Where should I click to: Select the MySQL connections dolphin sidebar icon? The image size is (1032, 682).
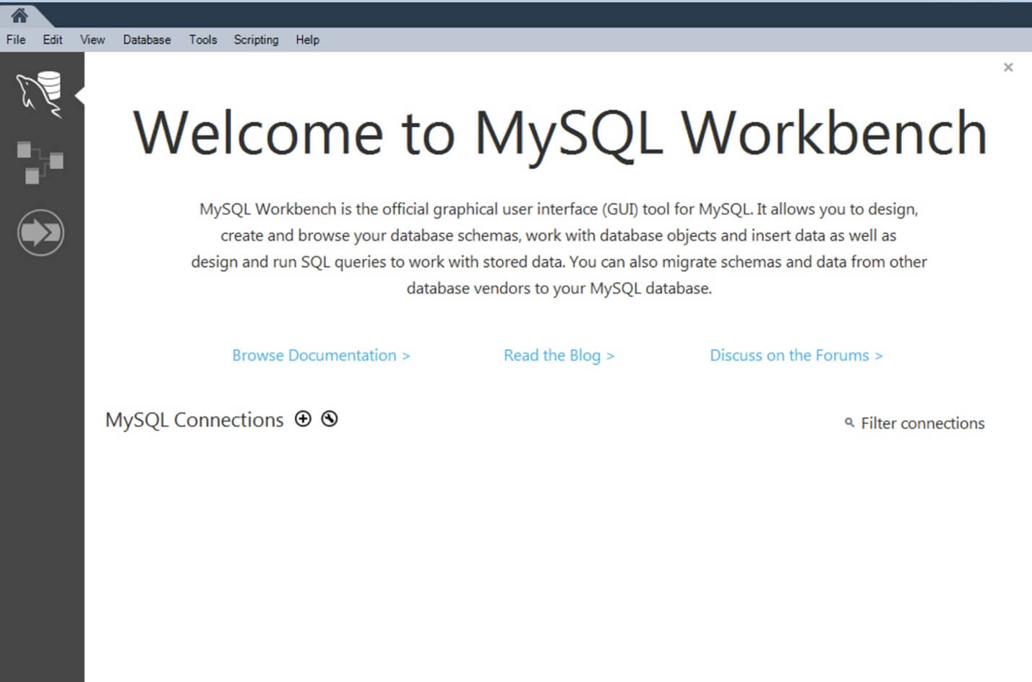coord(40,94)
